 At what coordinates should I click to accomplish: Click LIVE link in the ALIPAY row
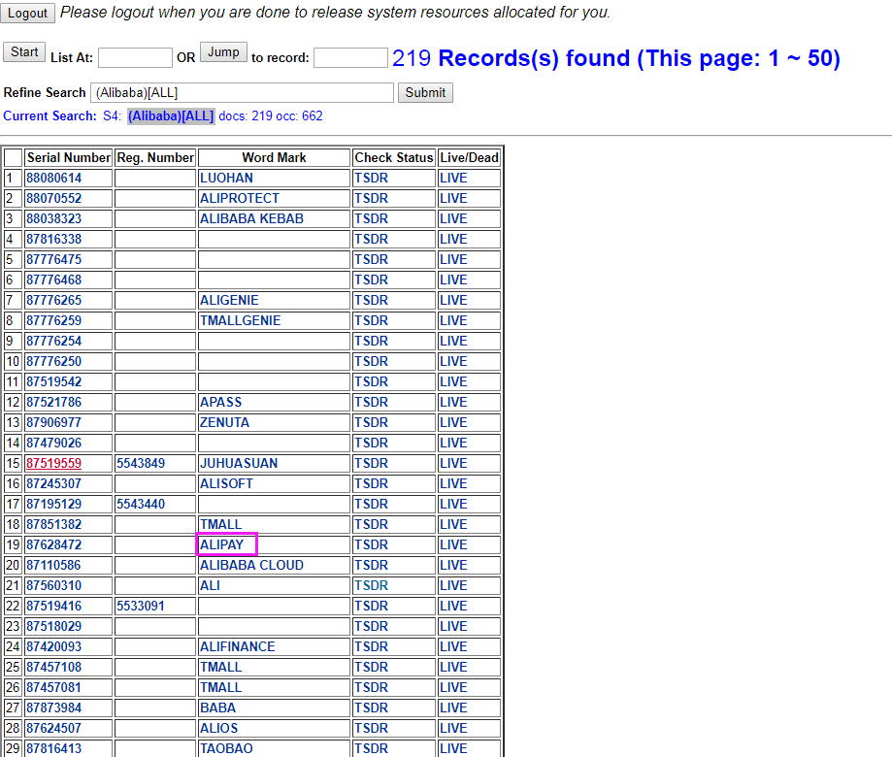point(453,544)
